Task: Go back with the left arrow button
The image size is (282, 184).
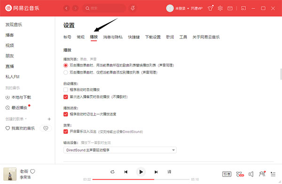Action: [x=66, y=8]
